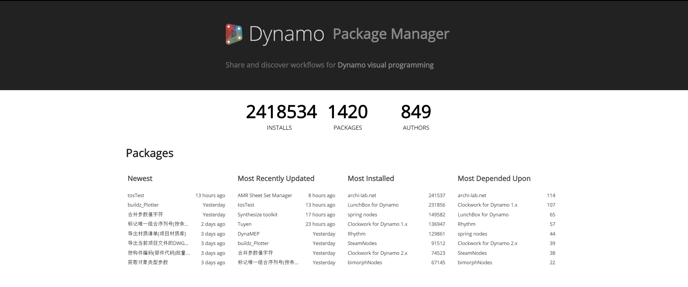Click the Newest column heading
Screen dimensions: 688x287
140,179
